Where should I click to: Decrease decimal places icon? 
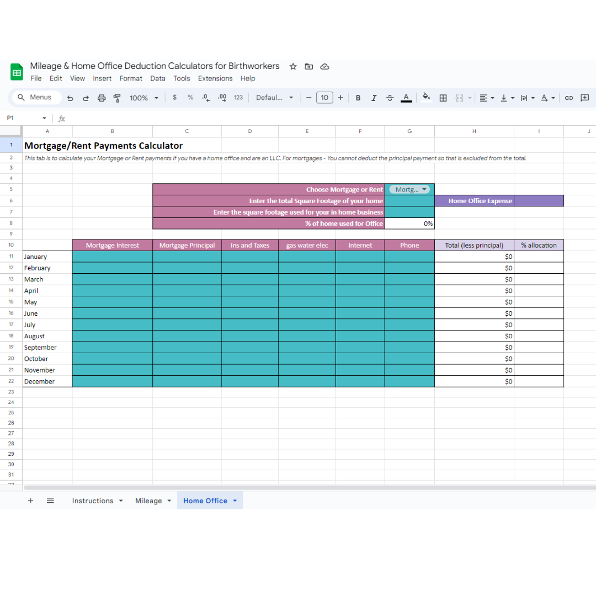tap(206, 98)
